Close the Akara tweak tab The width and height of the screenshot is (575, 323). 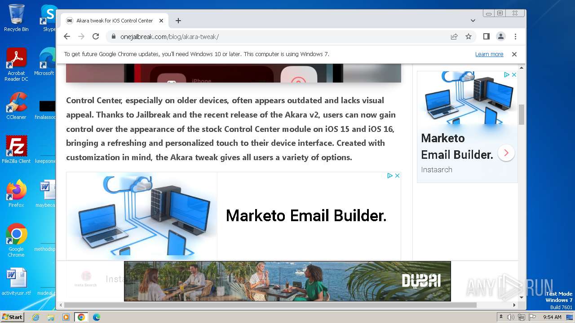coord(161,21)
